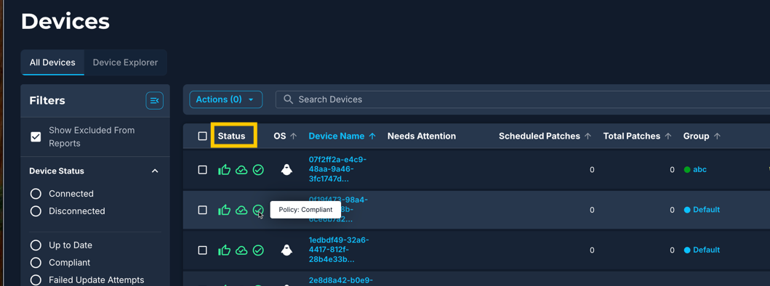Check the 0f19f473 device row checkbox
The width and height of the screenshot is (770, 286).
click(202, 210)
